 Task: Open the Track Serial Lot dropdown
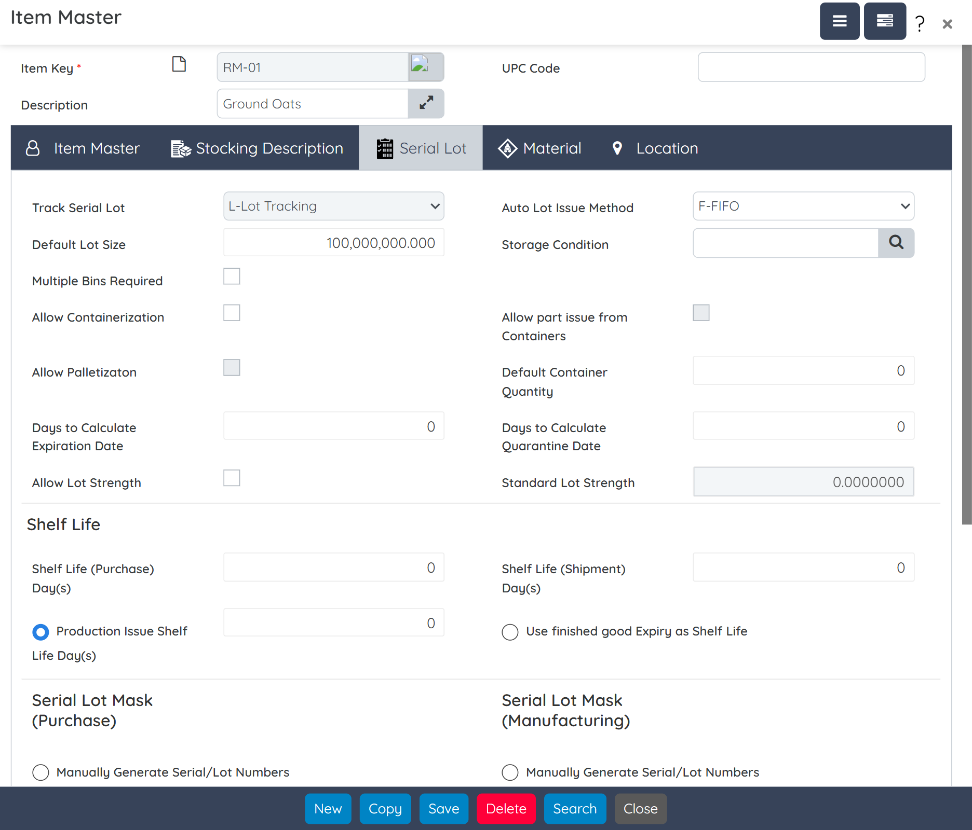333,206
